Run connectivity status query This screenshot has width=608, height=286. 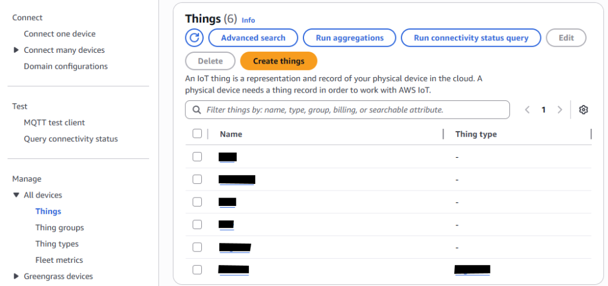pyautogui.click(x=471, y=38)
